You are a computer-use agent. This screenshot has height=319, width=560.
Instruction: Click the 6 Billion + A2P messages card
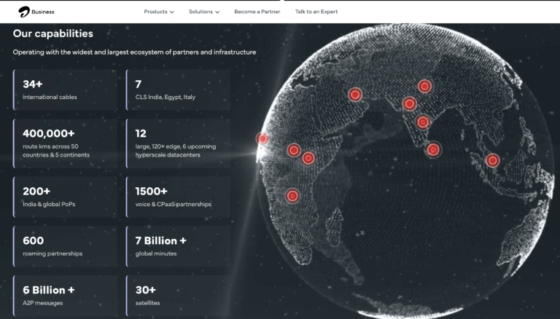(x=65, y=296)
